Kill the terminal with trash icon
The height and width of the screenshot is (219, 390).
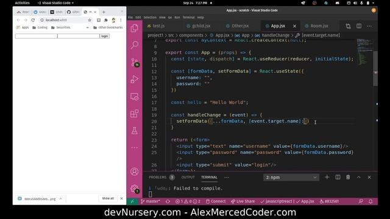pos(348,177)
